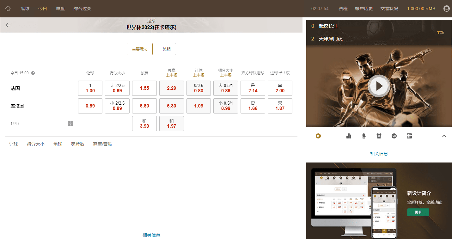Viewport: 452px width, 239px height.
Task: Open the bar chart statistics icon
Action: pos(349,136)
